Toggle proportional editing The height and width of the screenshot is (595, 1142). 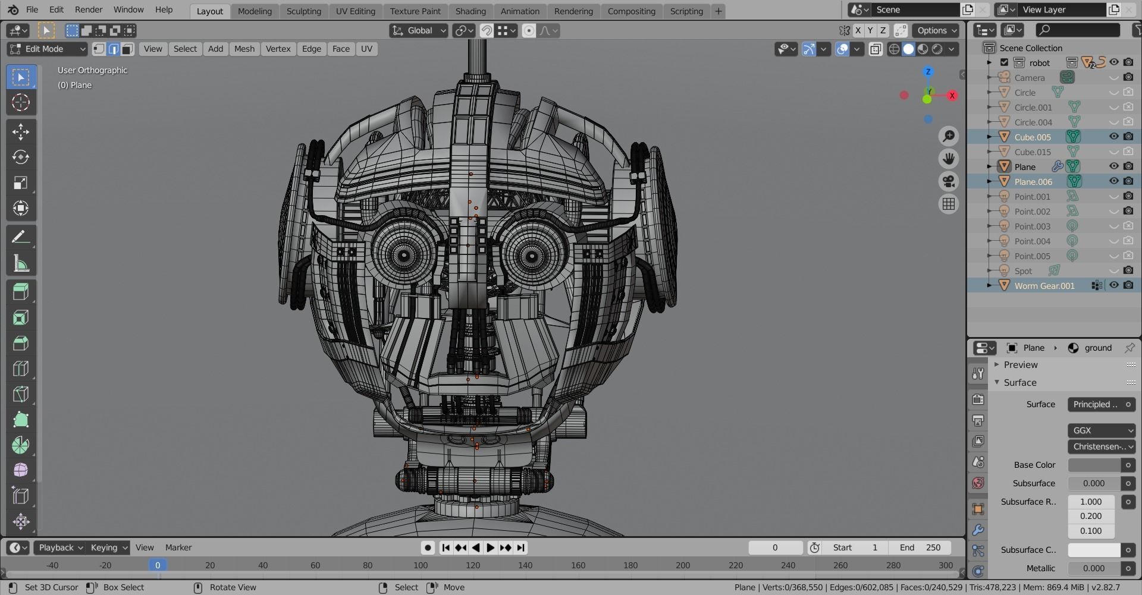click(x=529, y=30)
